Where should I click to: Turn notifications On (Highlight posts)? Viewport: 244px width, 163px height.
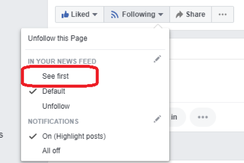(74, 136)
